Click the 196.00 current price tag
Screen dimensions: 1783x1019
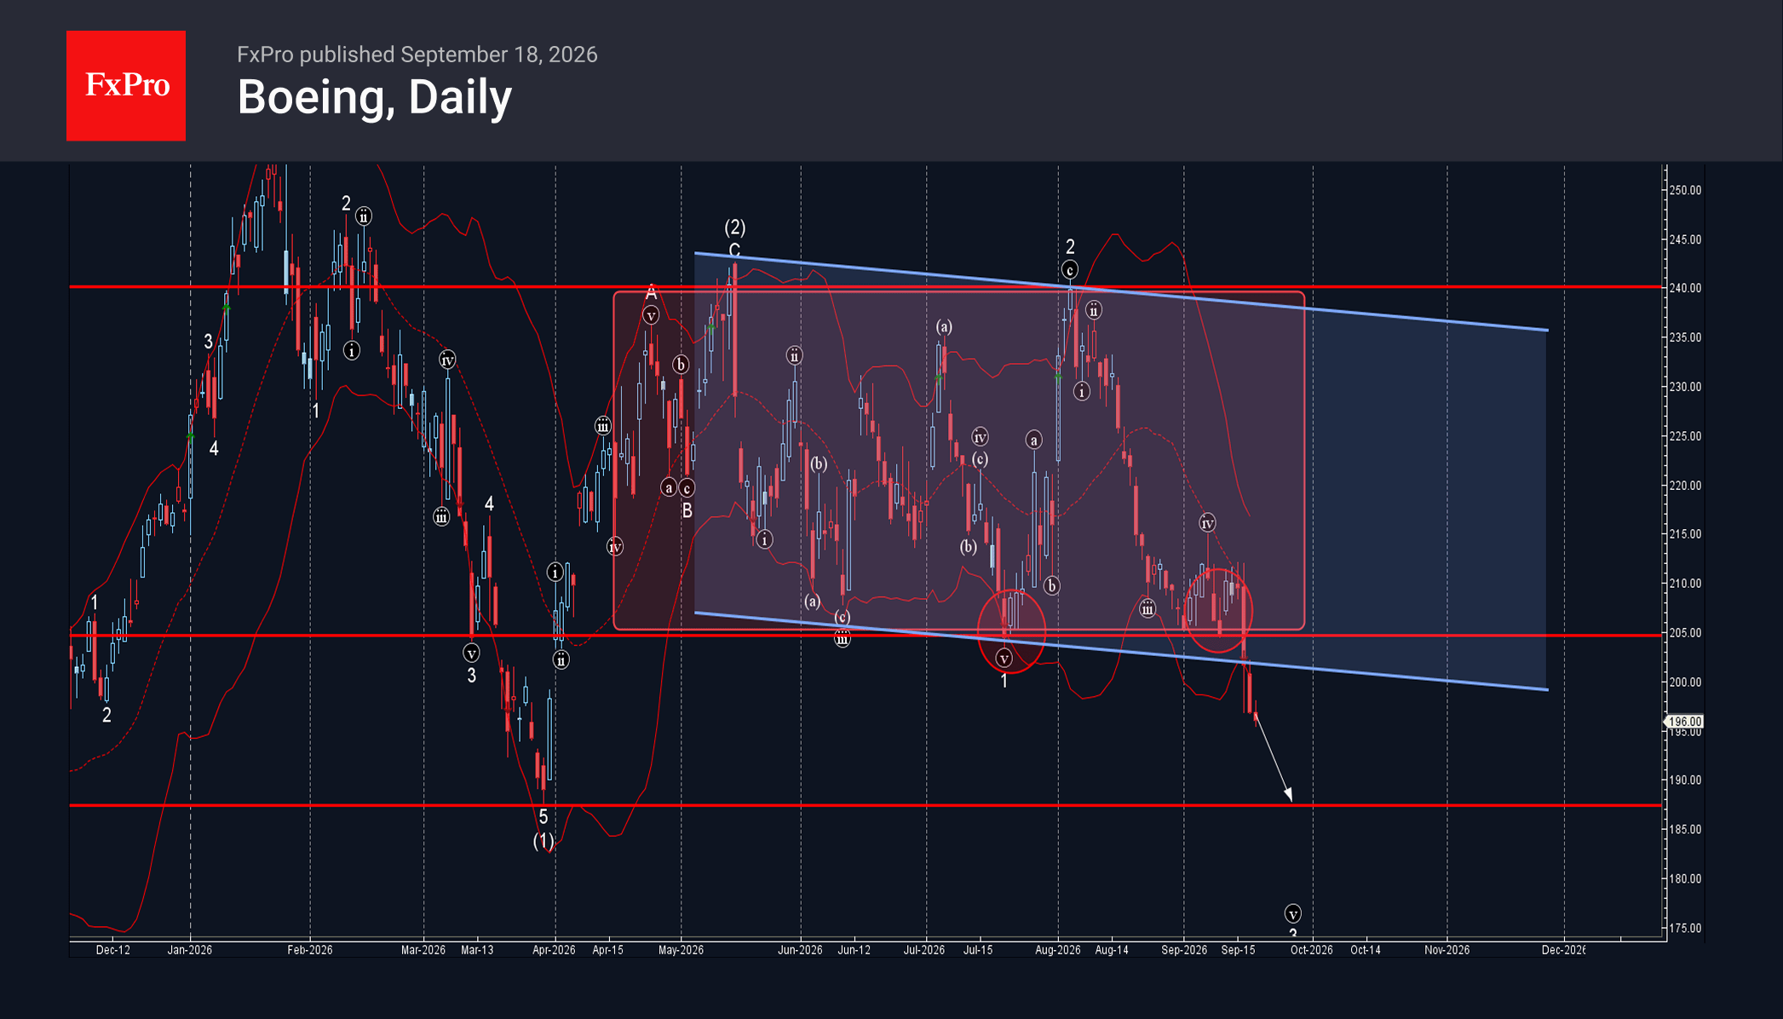(x=1684, y=722)
